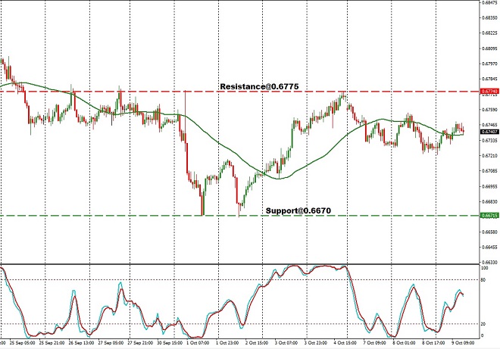Screen dimensions: 500x349
Task: Click the 9 Oct 09:00 time label
Action: coord(463,343)
